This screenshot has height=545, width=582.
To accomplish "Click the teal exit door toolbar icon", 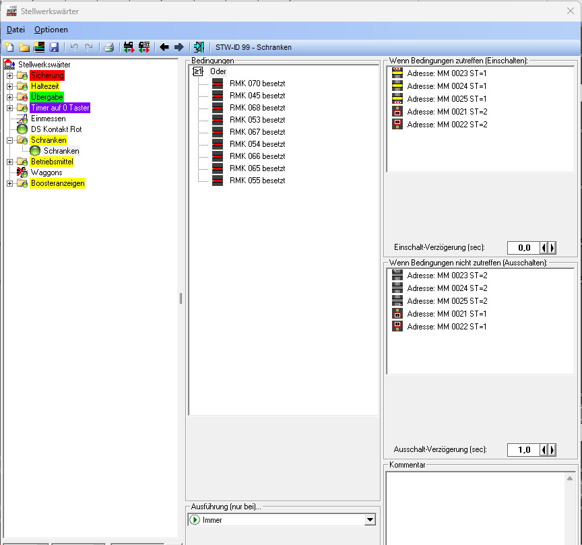I will pyautogui.click(x=199, y=47).
